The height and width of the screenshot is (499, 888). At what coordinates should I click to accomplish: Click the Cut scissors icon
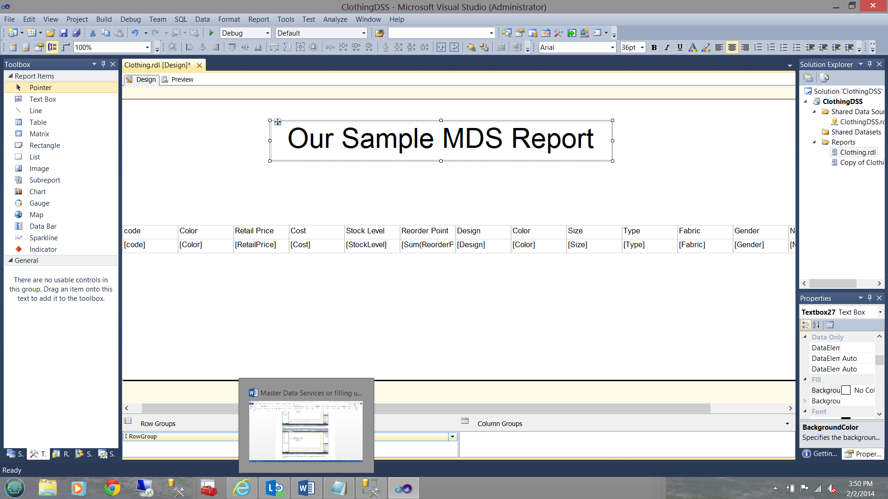coord(92,33)
